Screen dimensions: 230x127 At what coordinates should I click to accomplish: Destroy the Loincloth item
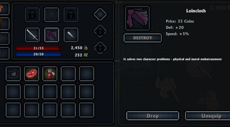143,38
